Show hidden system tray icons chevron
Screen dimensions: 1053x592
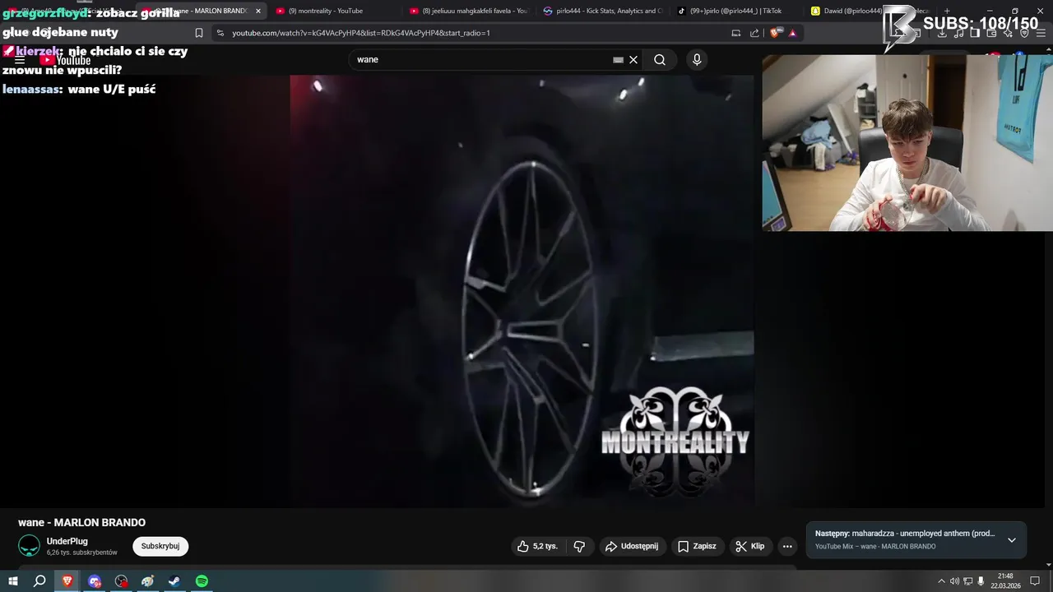tap(942, 581)
